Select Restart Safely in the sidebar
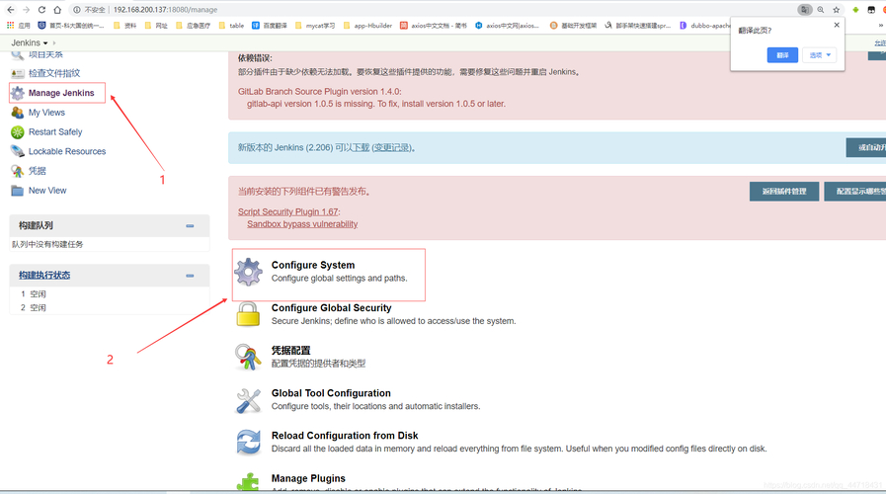 [55, 131]
